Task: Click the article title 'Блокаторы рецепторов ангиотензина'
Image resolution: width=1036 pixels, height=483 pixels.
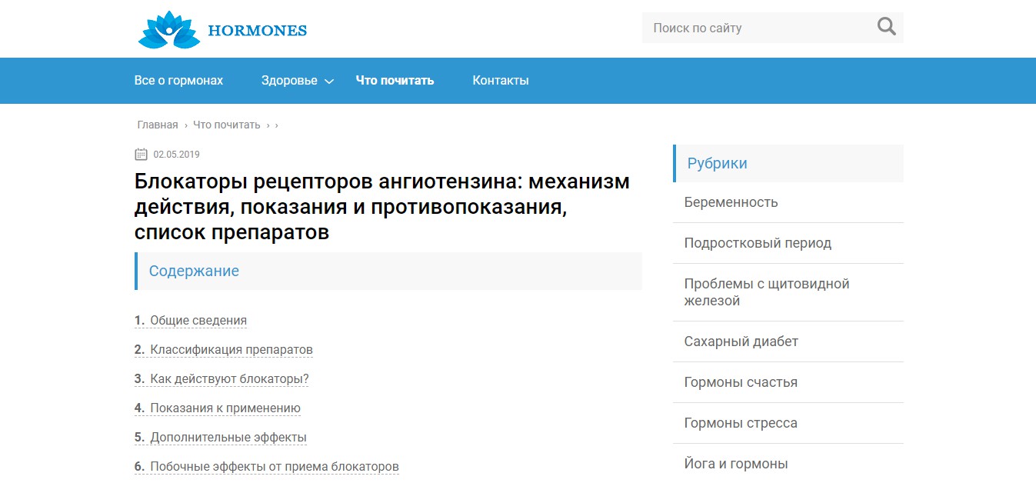Action: coord(382,207)
